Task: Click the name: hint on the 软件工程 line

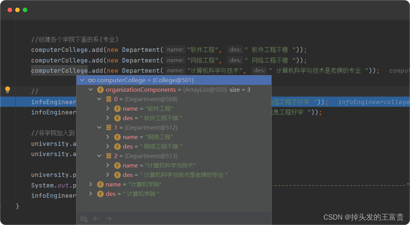Action: 175,50
